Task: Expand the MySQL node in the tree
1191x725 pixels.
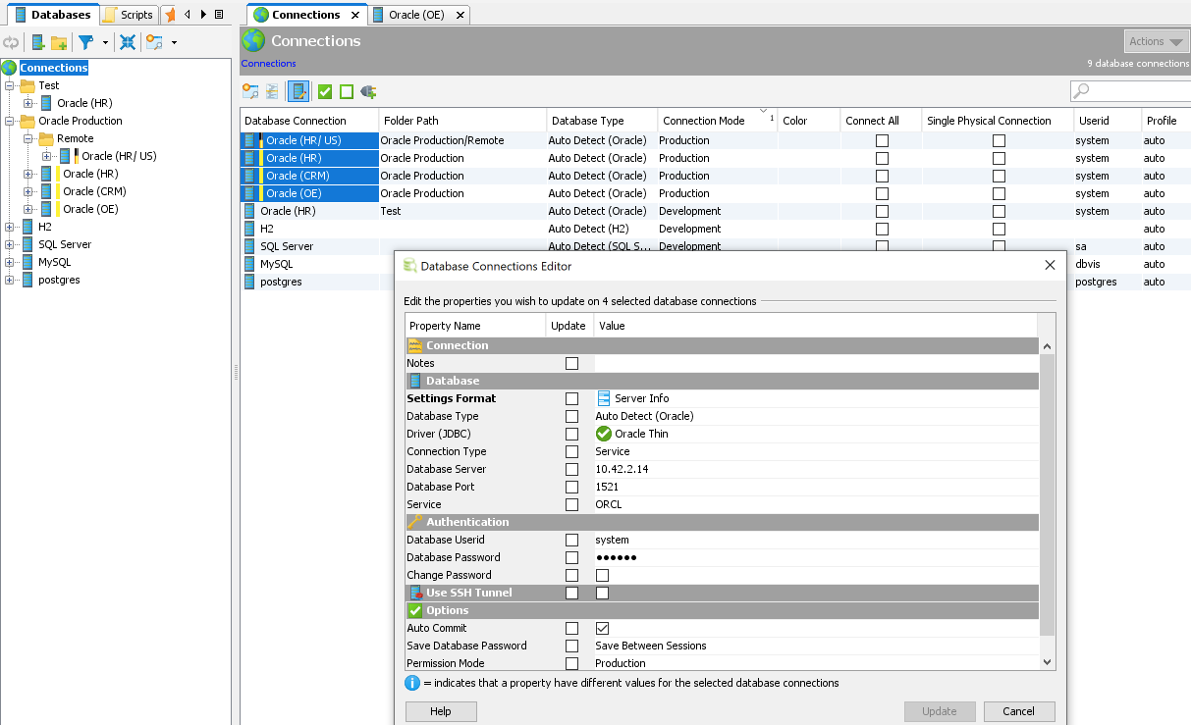Action: point(10,262)
